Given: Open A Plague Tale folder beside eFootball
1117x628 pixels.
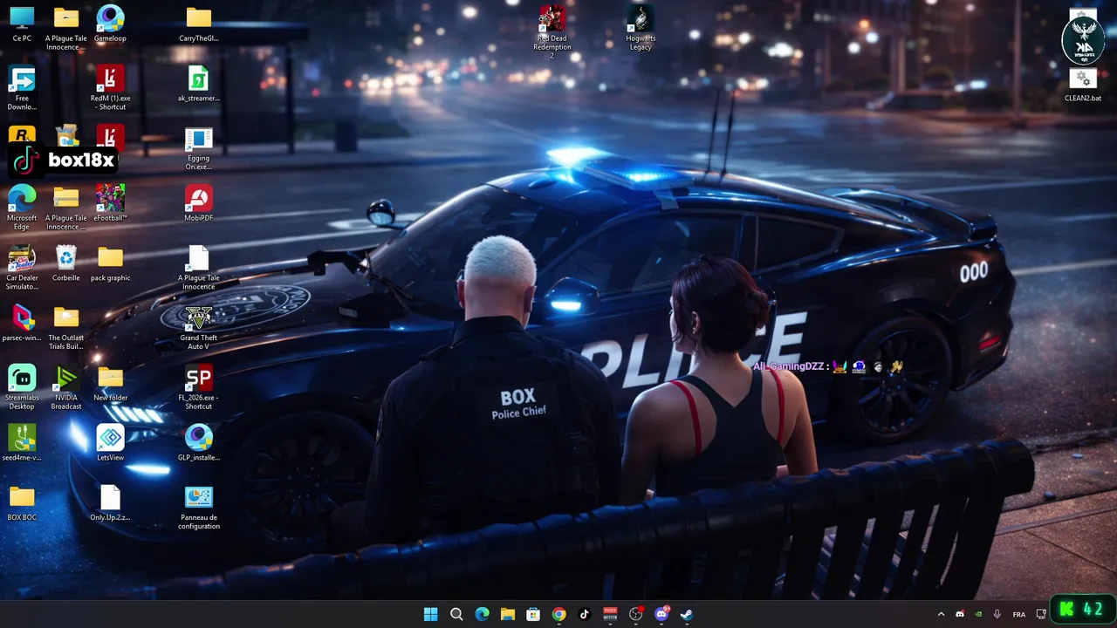Looking at the screenshot, I should 65,208.
